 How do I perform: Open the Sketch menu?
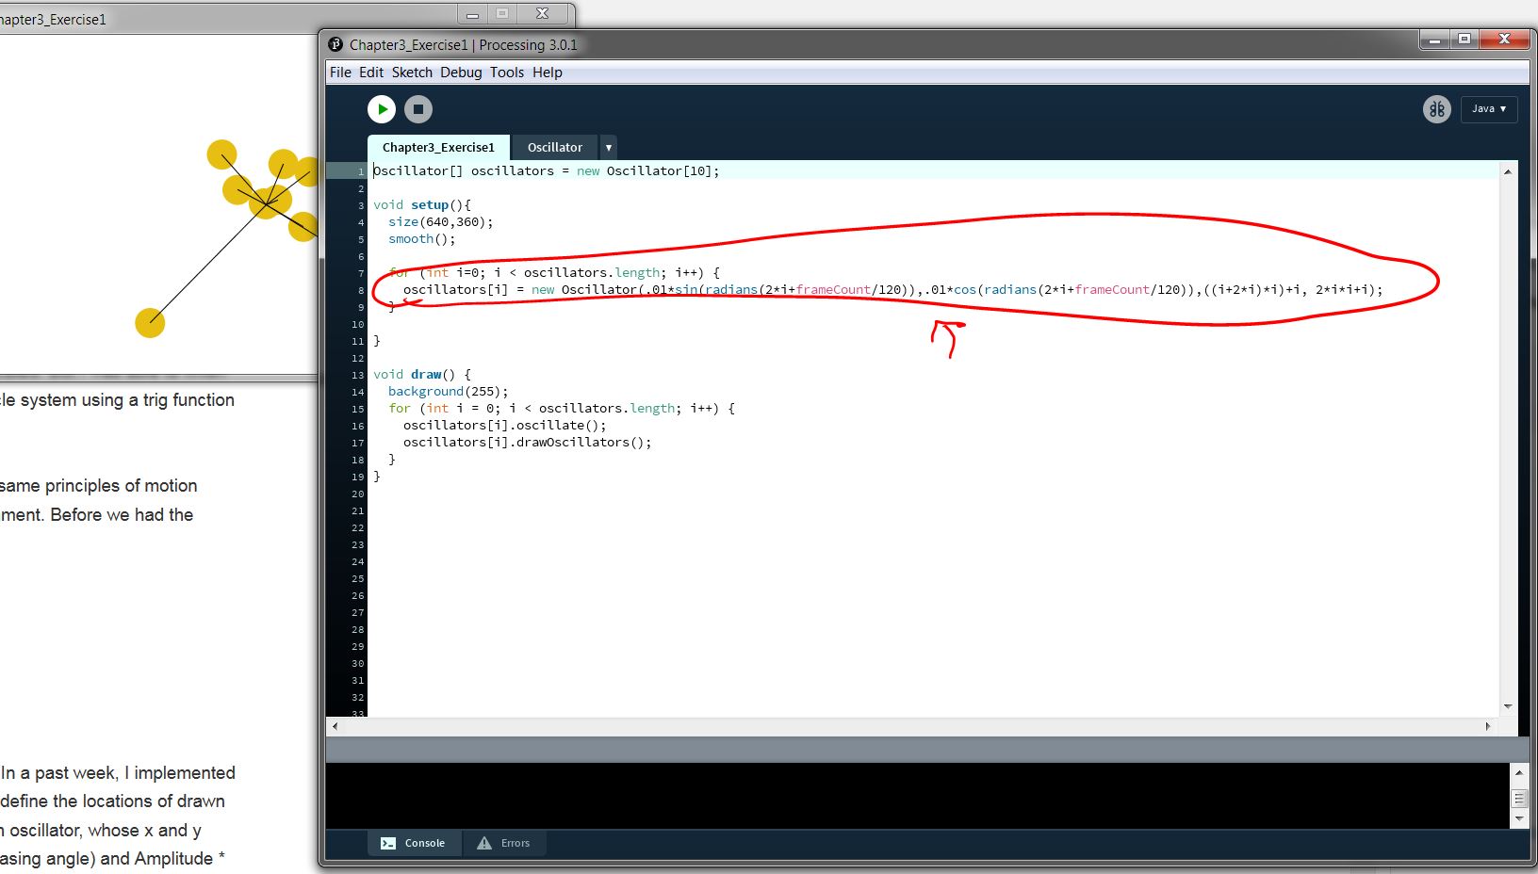[412, 73]
